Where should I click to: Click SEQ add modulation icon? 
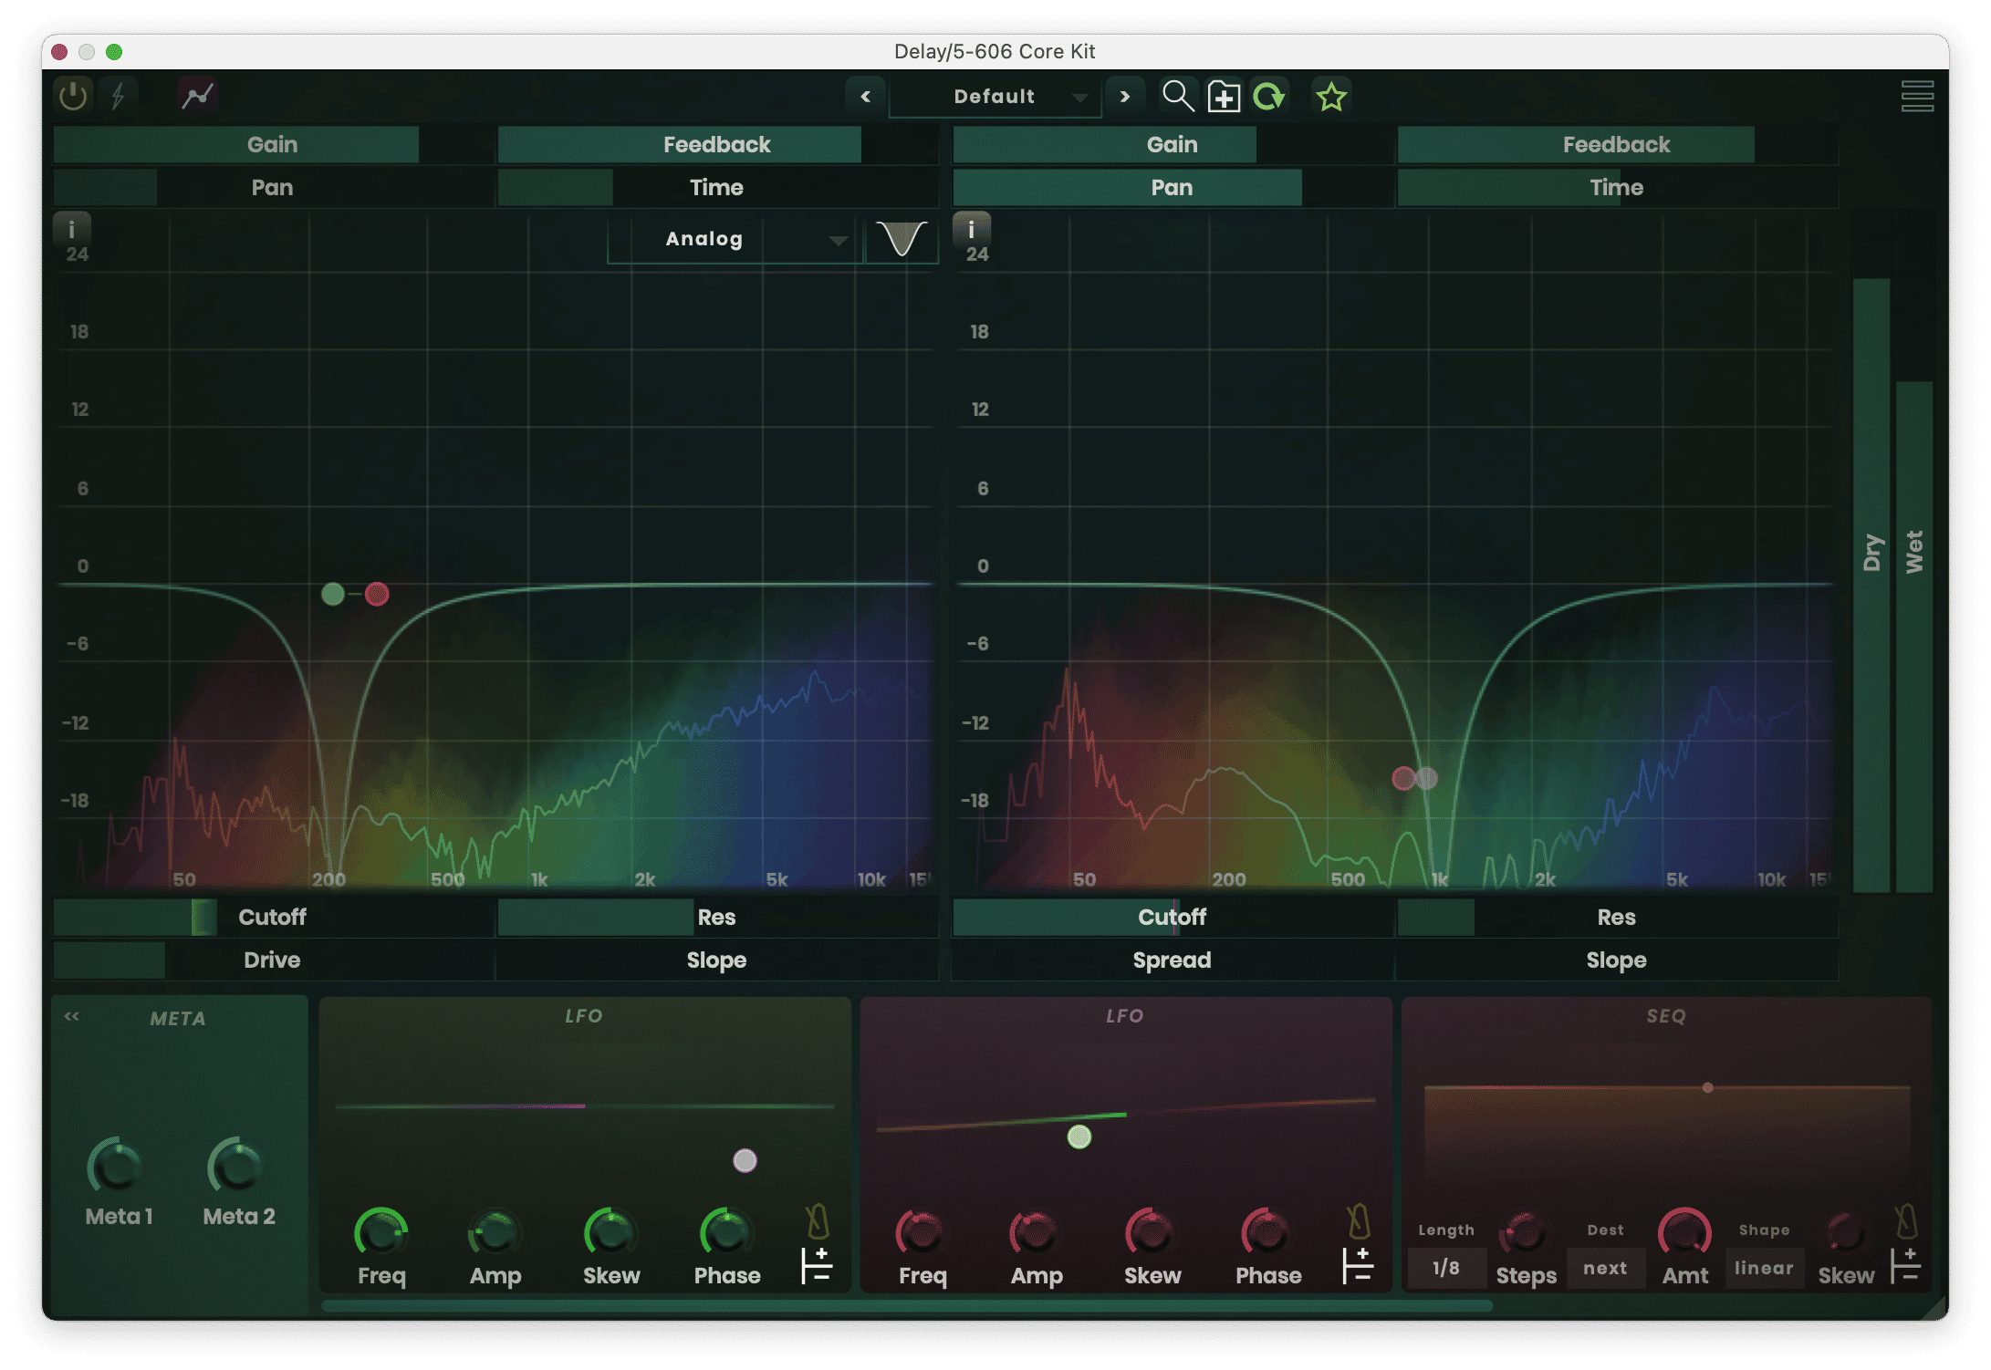point(1905,1266)
